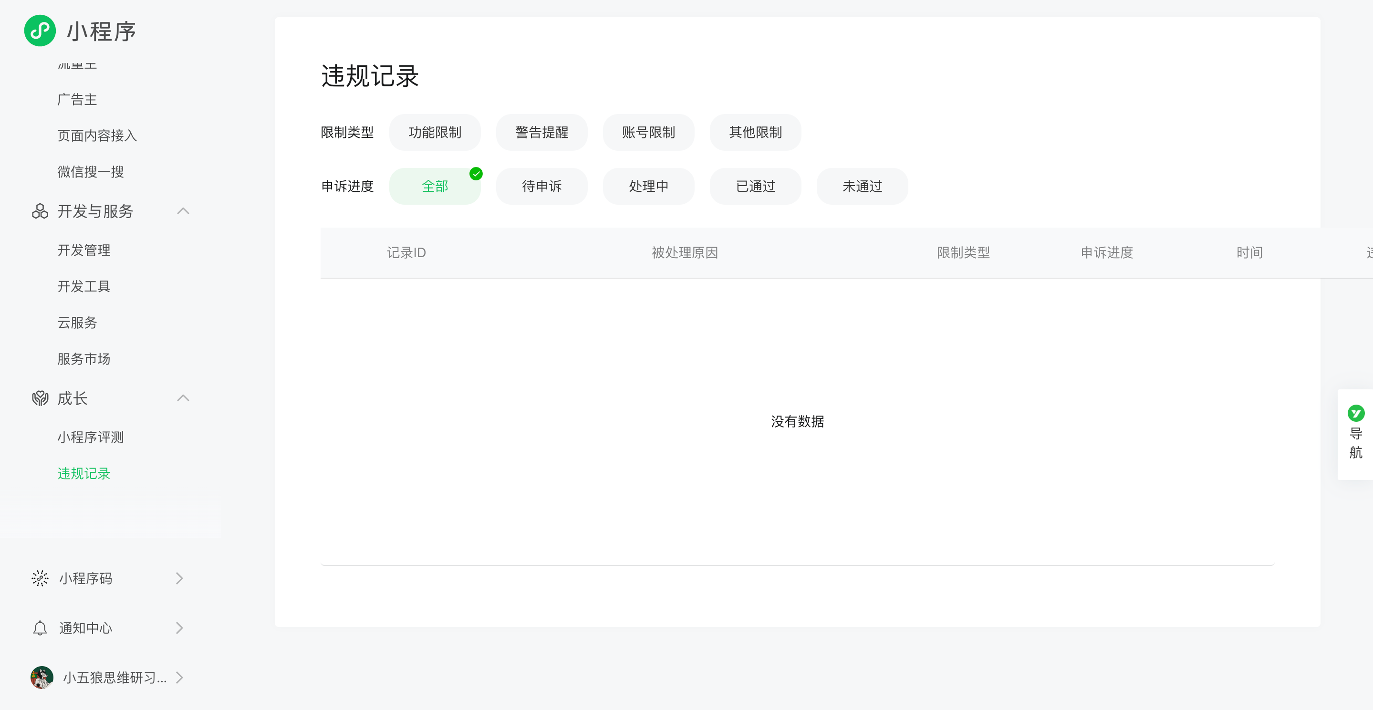This screenshot has width=1373, height=710.
Task: Select the 警告提醒 filter chip
Action: pos(541,132)
